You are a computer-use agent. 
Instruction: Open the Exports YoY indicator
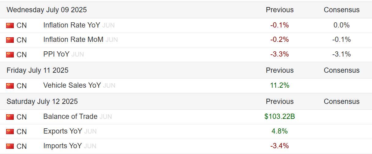62,131
